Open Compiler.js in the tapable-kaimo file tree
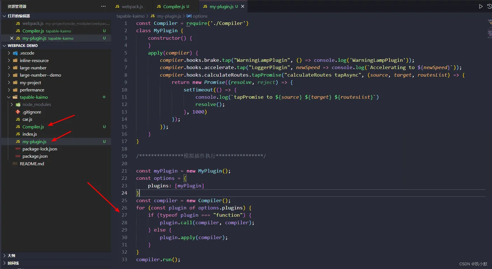Image resolution: width=492 pixels, height=269 pixels. [x=56, y=127]
